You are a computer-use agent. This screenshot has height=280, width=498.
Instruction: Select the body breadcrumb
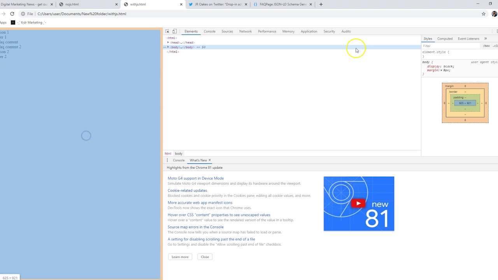179,154
